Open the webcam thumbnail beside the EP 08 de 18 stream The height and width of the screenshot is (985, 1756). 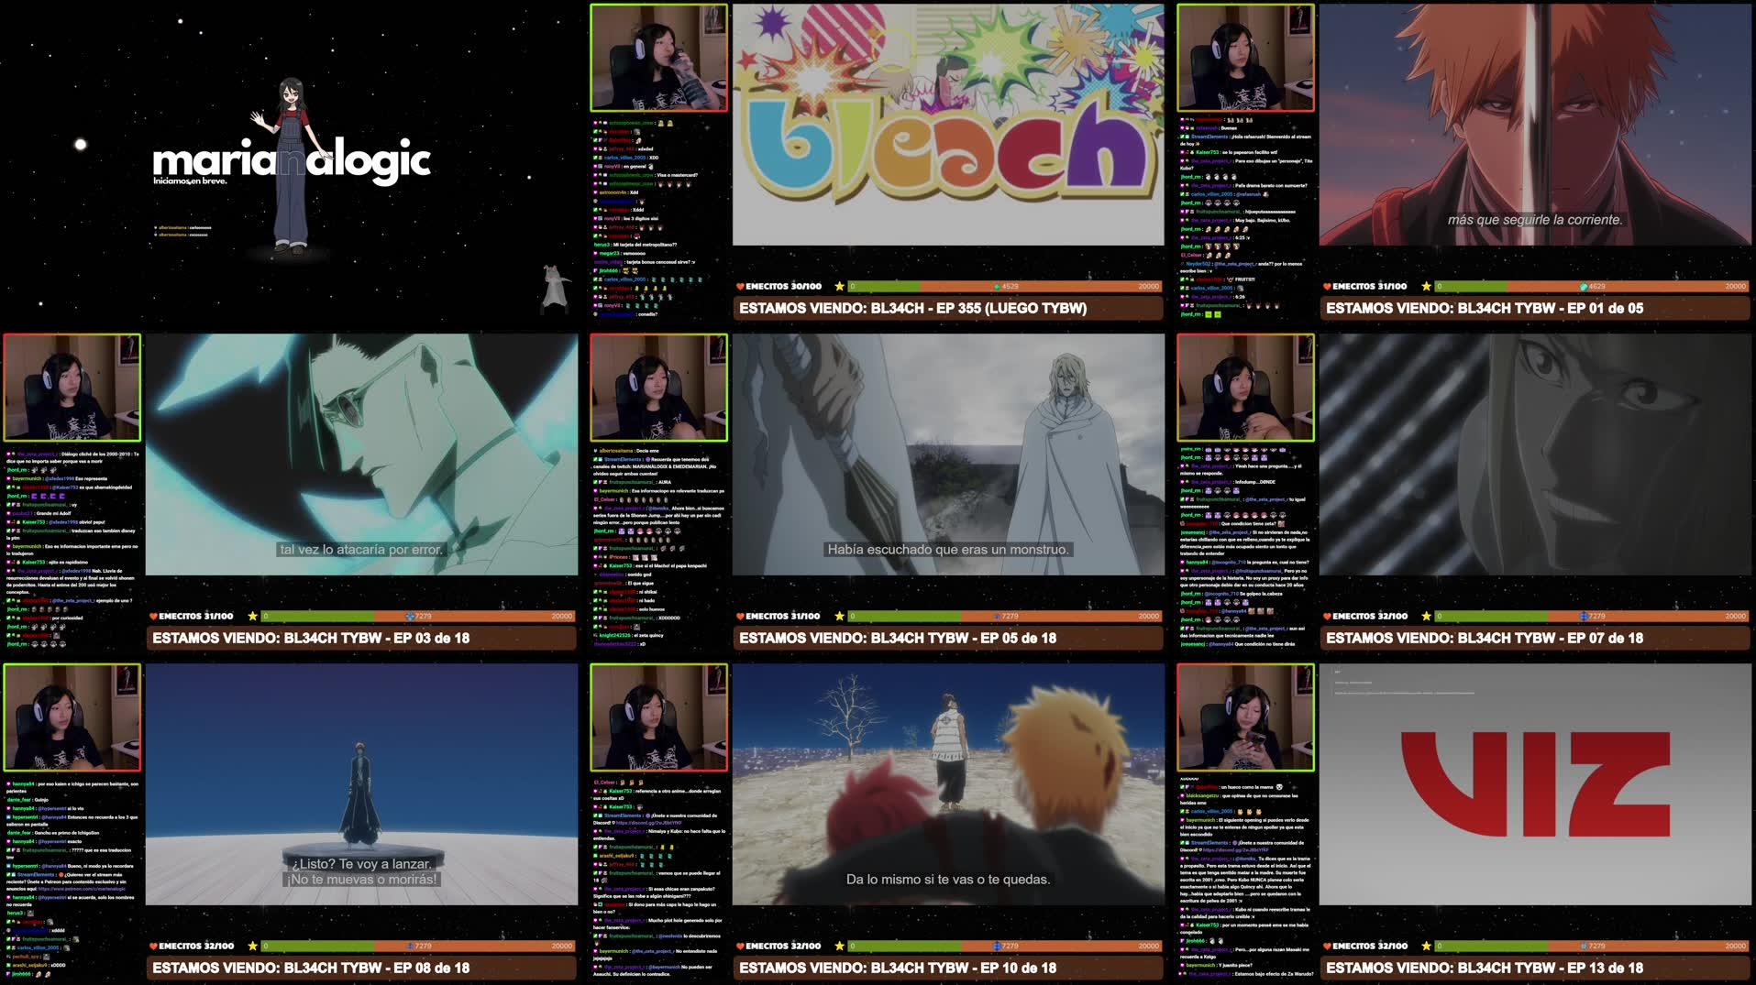tap(72, 717)
